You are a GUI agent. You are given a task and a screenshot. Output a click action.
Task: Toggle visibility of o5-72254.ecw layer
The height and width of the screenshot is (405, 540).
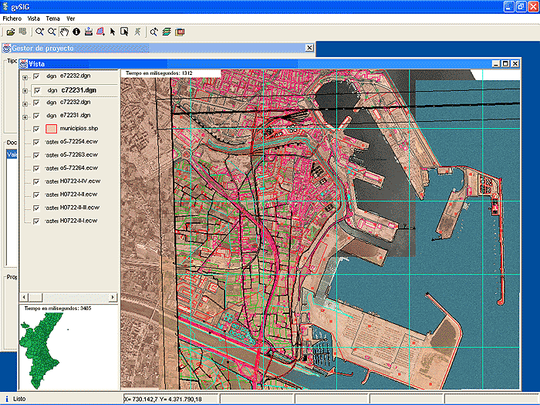36,142
